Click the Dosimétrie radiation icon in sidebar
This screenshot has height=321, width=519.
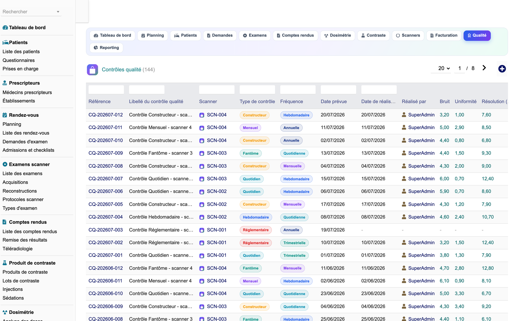5,312
